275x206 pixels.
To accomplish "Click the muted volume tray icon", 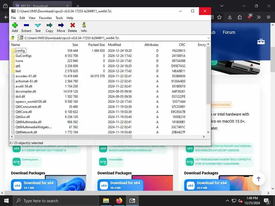I will (x=240, y=201).
